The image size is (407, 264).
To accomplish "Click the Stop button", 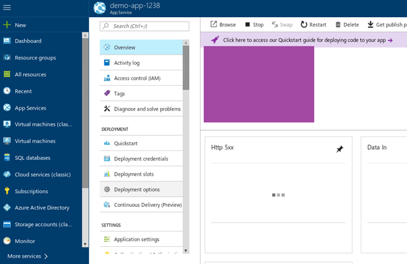I will pos(254,25).
